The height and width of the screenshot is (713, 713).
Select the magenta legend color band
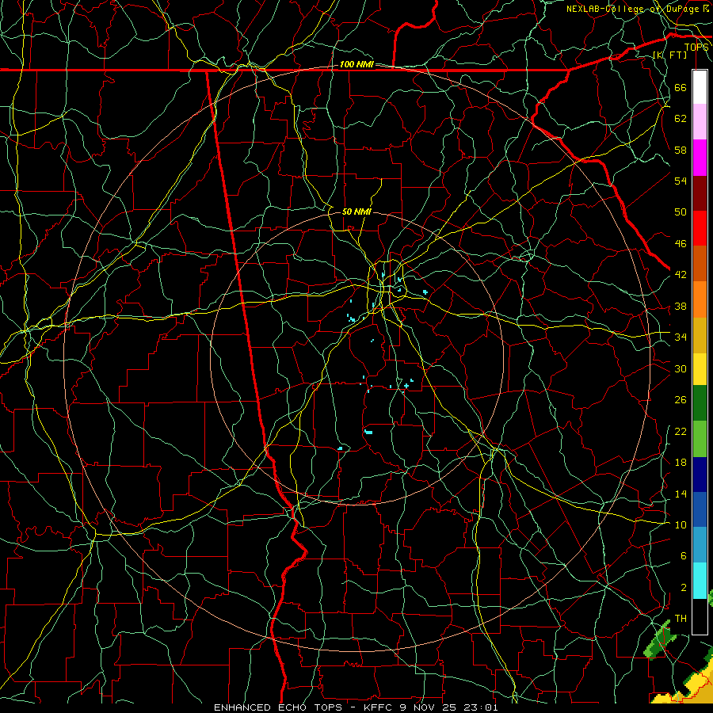pos(700,158)
